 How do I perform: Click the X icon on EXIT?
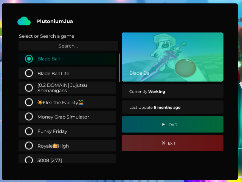(x=163, y=143)
